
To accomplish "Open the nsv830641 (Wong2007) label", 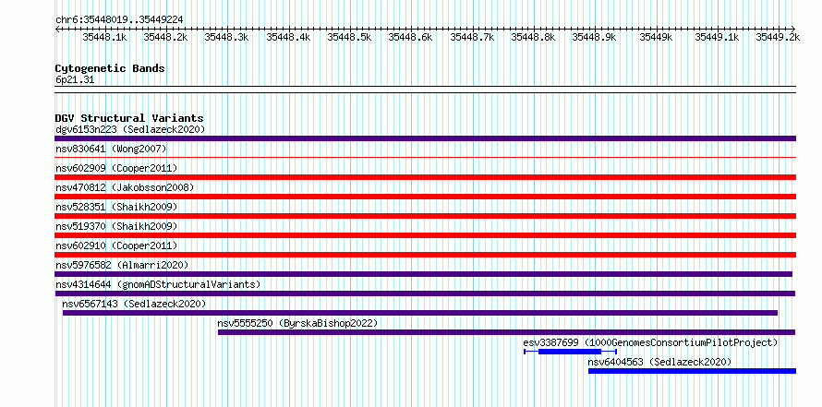I will [111, 149].
